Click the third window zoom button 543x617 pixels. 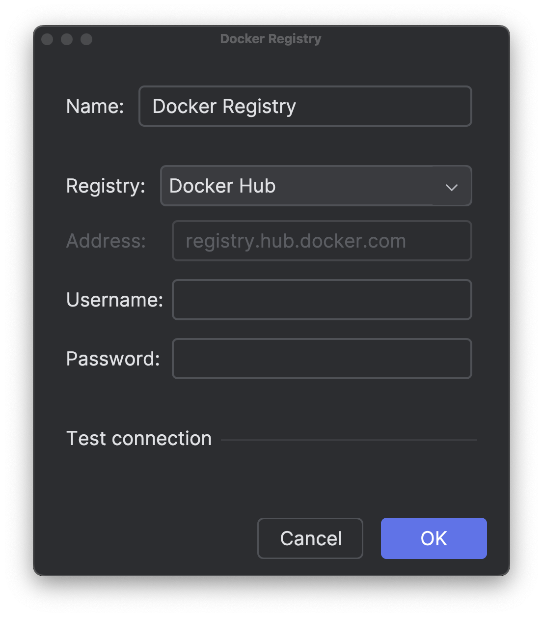coord(86,39)
